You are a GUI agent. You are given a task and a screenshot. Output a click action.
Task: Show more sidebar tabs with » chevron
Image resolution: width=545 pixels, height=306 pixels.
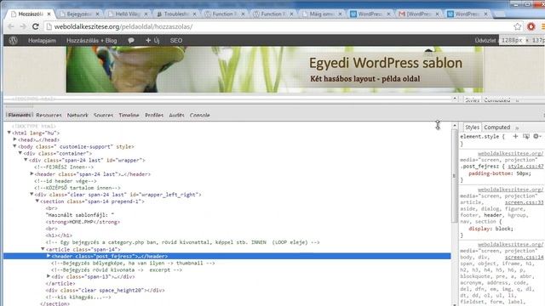coord(517,127)
